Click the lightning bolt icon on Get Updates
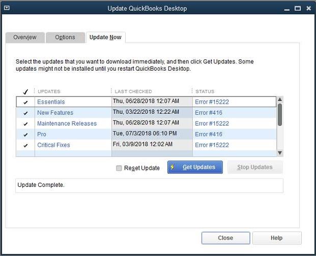This screenshot has height=256, width=316. (x=173, y=167)
